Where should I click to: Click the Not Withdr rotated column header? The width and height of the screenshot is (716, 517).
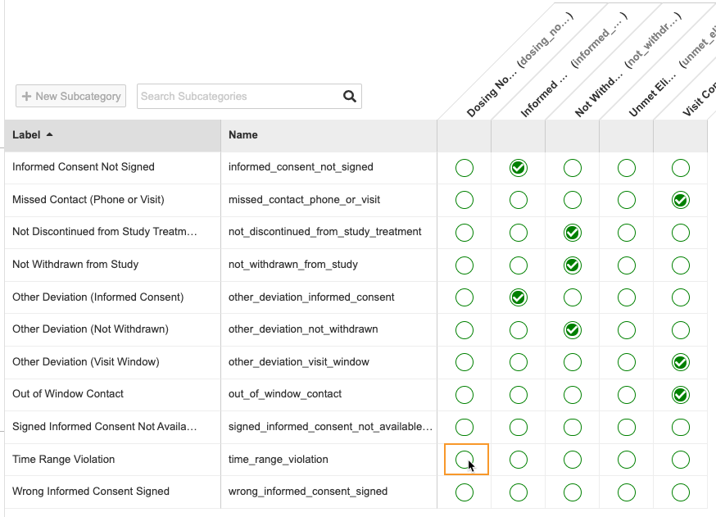pyautogui.click(x=608, y=82)
